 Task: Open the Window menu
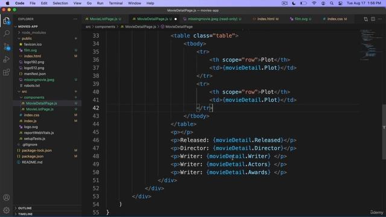[x=134, y=3]
